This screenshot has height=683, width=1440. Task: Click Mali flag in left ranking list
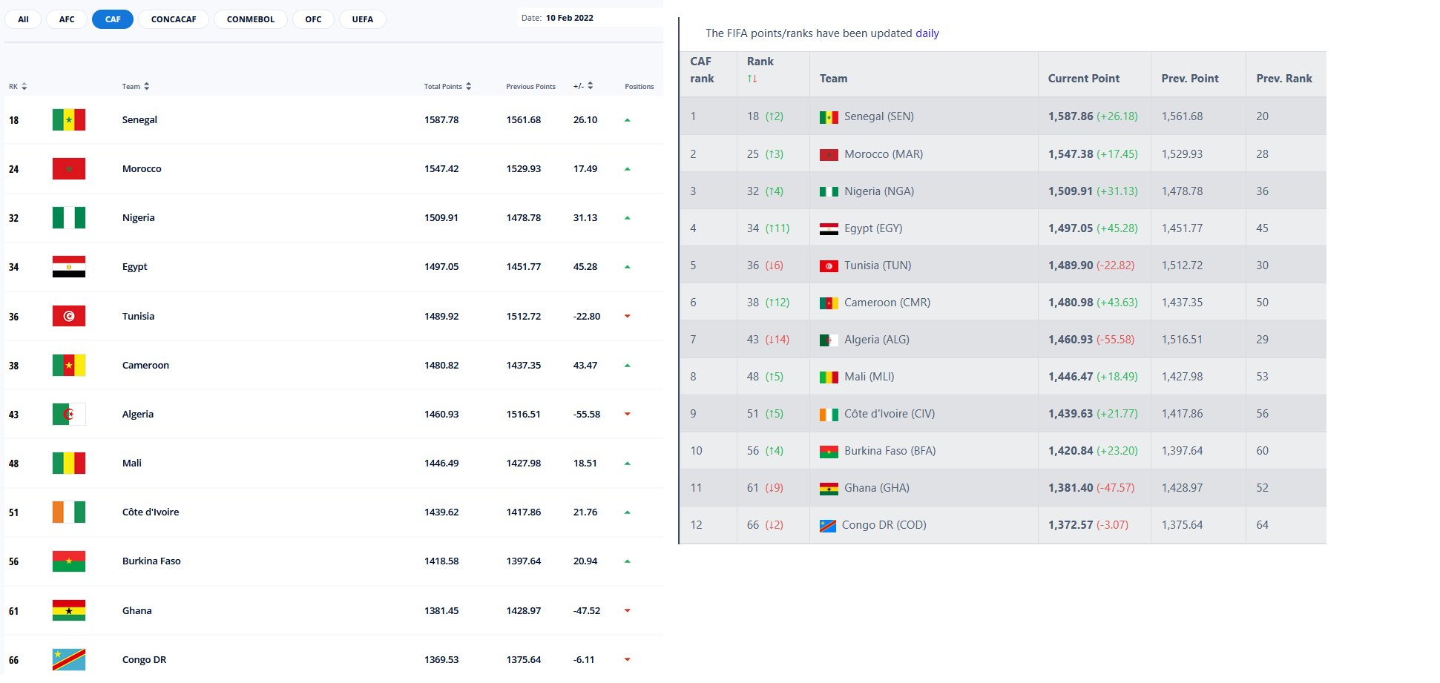(69, 463)
